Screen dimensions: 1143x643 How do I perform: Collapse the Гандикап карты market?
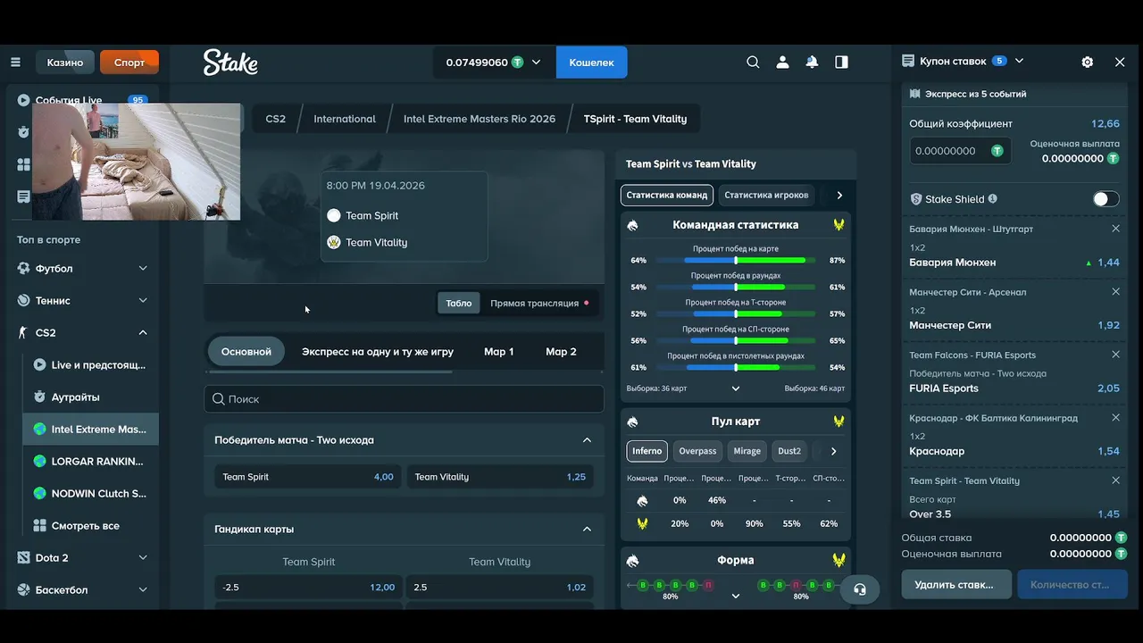point(587,529)
